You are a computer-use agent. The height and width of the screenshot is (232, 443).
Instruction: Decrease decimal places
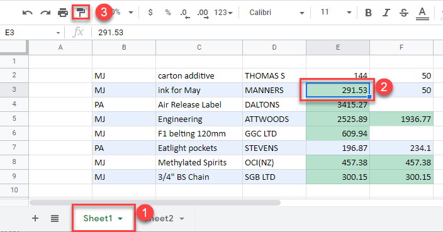tap(185, 13)
